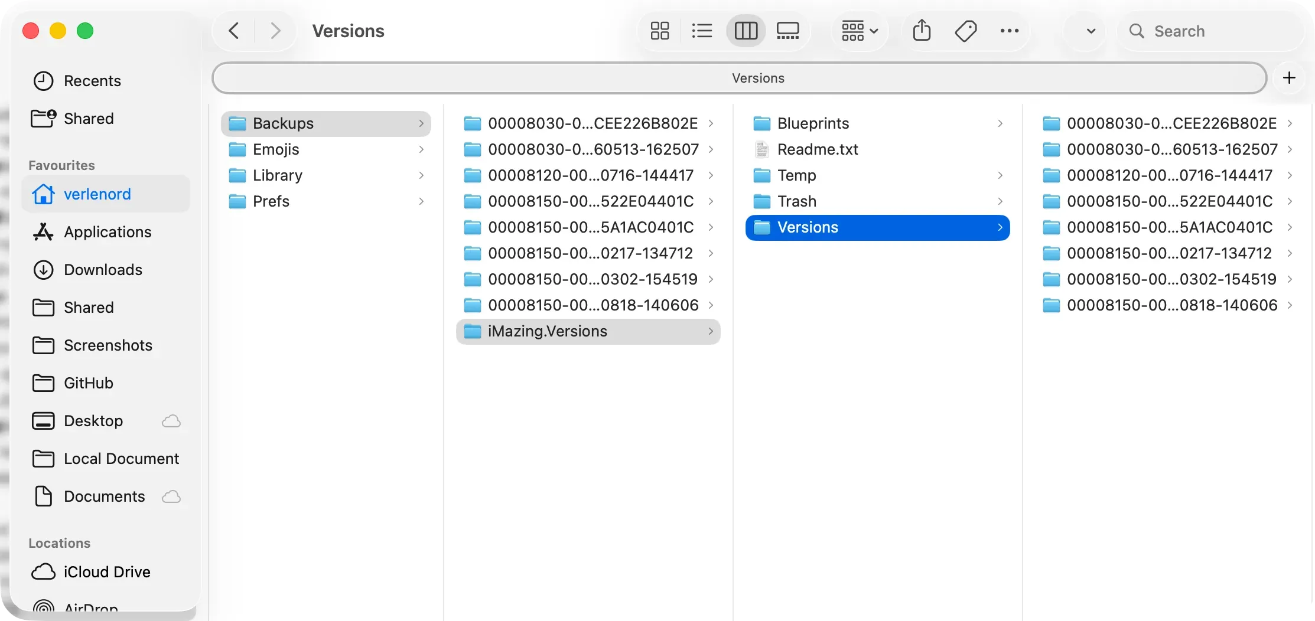
Task: Select 00008150-00...522E04401C in second column
Action: 588,201
